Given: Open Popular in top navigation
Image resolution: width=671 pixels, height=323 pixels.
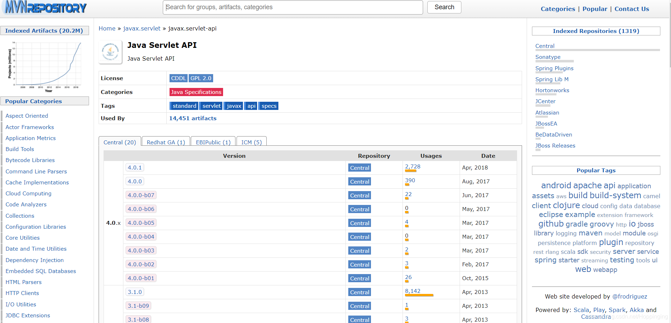Looking at the screenshot, I should (x=595, y=9).
